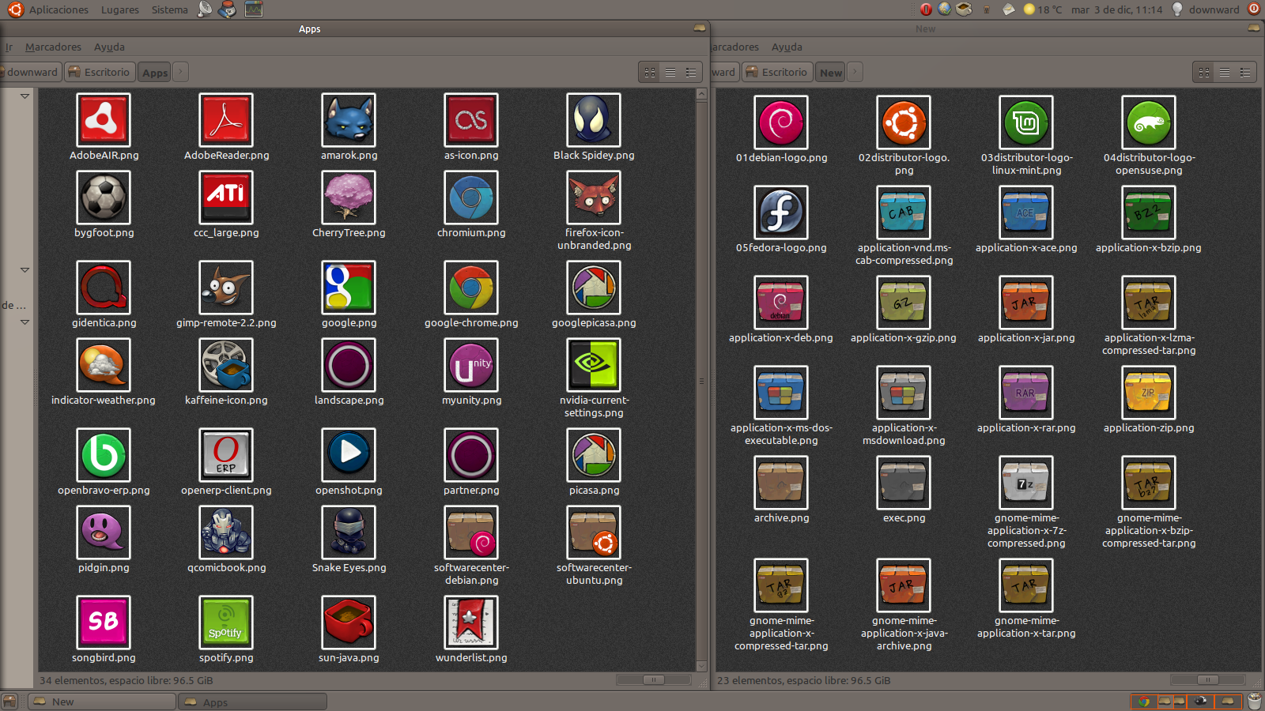Switch to New window in taskbar
This screenshot has width=1265, height=711.
[x=102, y=702]
